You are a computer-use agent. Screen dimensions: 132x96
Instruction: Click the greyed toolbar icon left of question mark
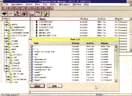(x=38, y=14)
